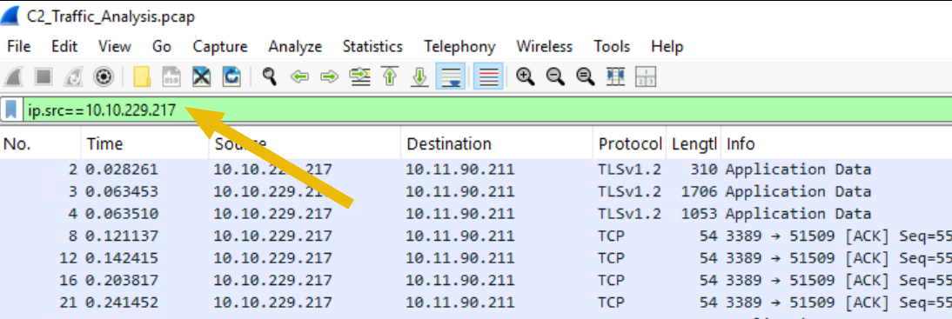This screenshot has height=319, width=952.
Task: Go to the previous packet arrow
Action: [x=299, y=76]
